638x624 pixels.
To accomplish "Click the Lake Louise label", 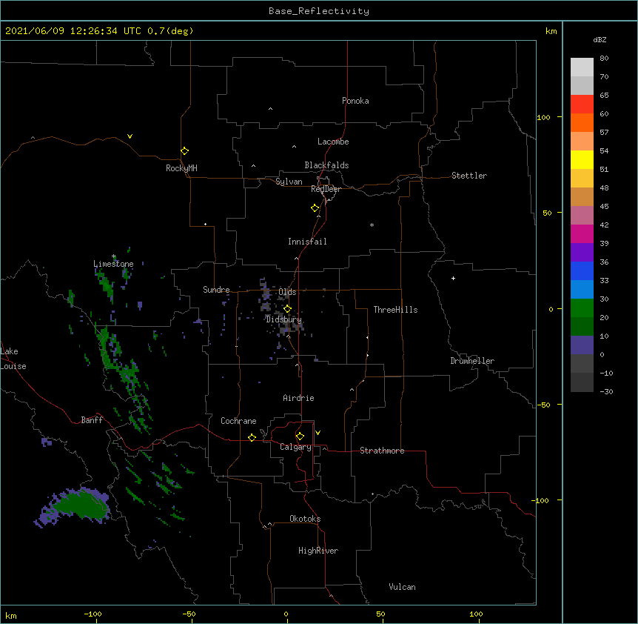I will [13, 359].
